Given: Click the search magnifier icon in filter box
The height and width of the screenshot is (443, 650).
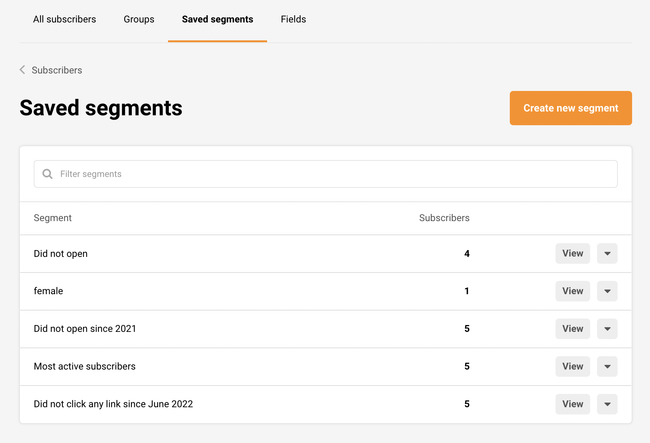Looking at the screenshot, I should pyautogui.click(x=48, y=174).
